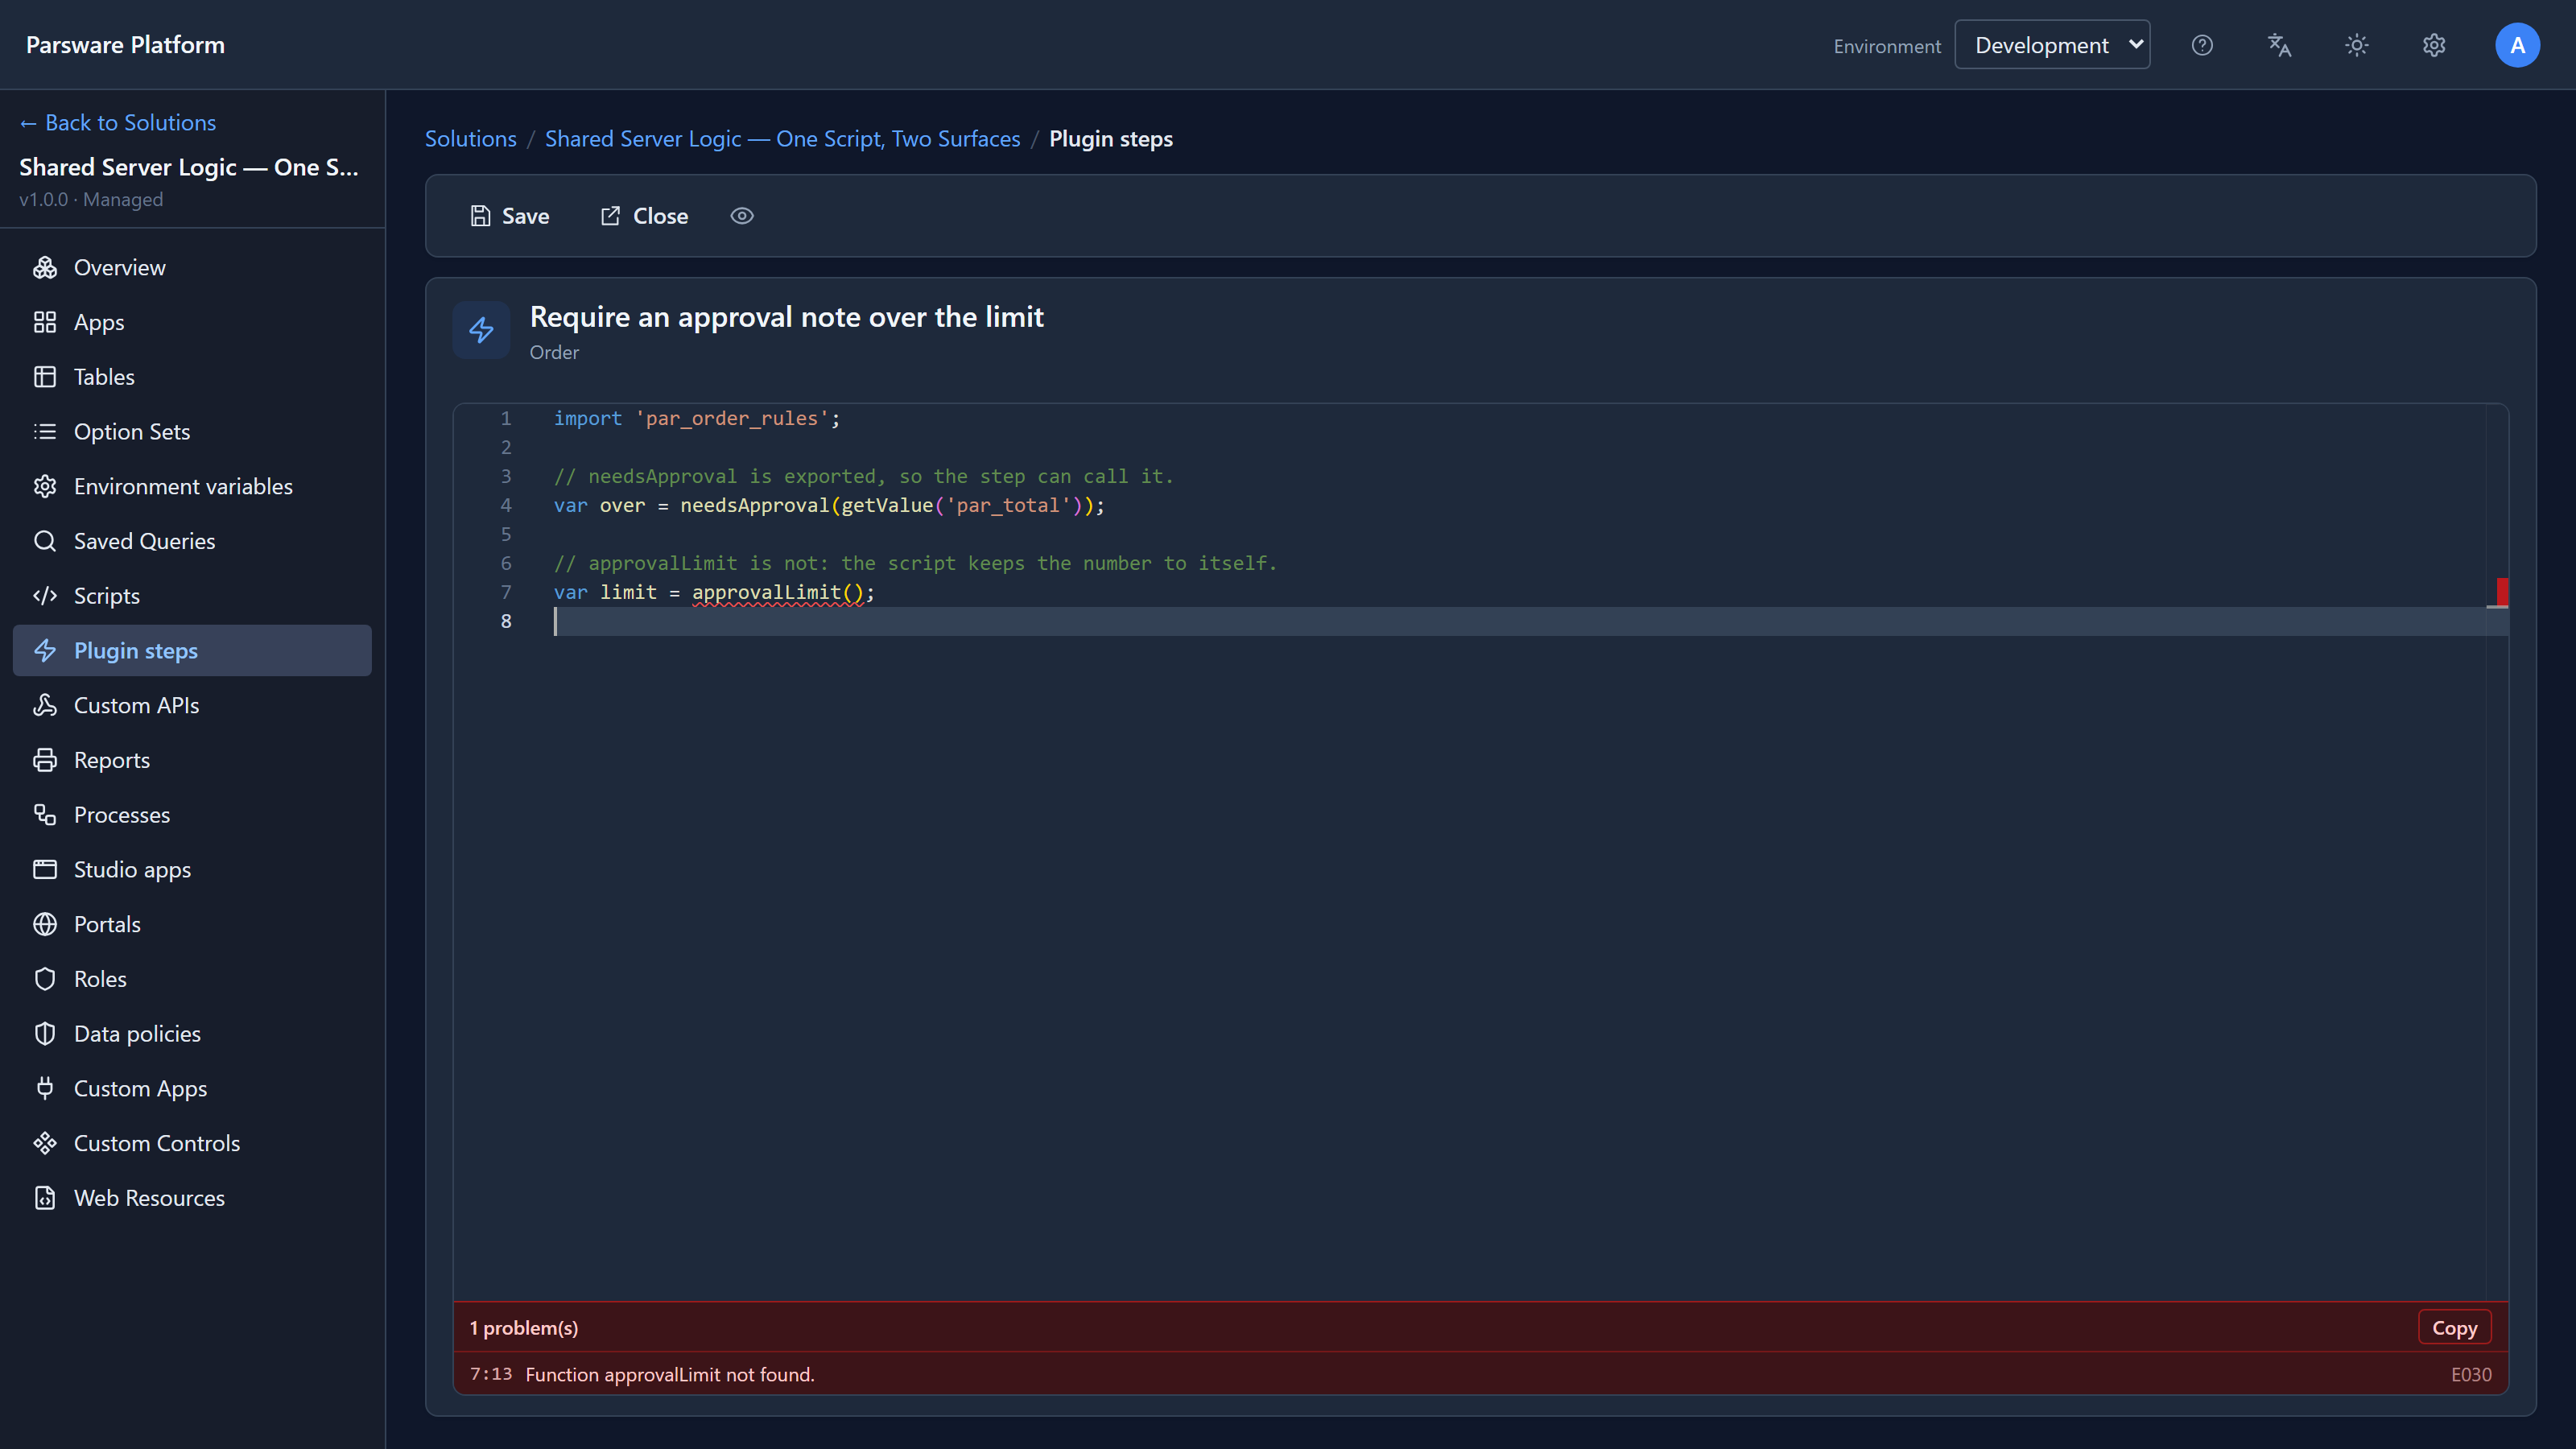Click the Roles shield icon
Viewport: 2576px width, 1449px height.
tap(45, 979)
